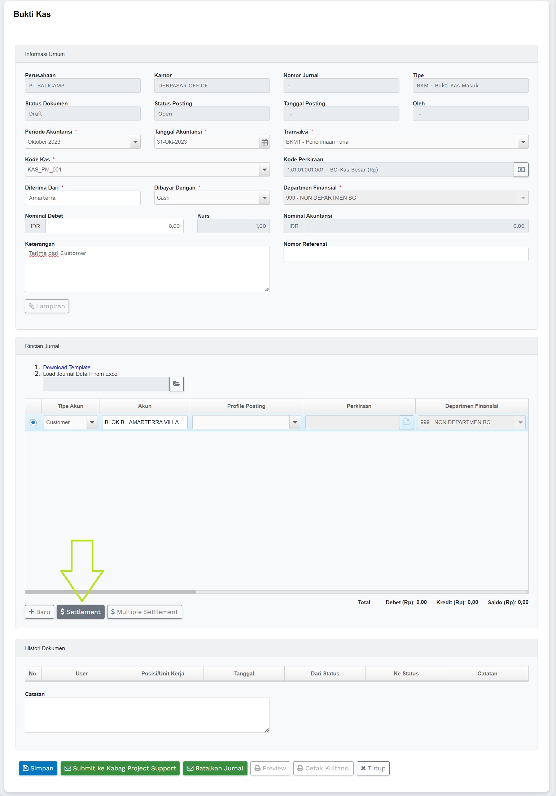This screenshot has height=796, width=556.
Task: Open the Tanggal Akuntansi calendar picker
Action: [x=264, y=142]
